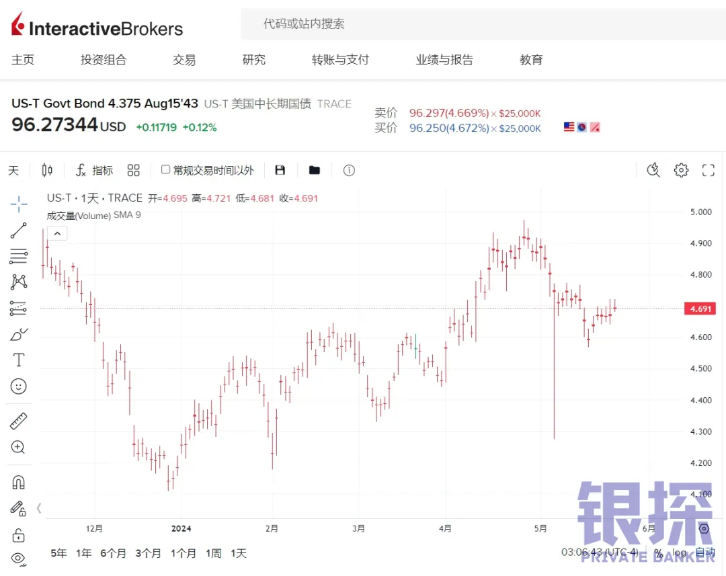Set chart range to 1周
726x576 pixels.
coord(214,553)
